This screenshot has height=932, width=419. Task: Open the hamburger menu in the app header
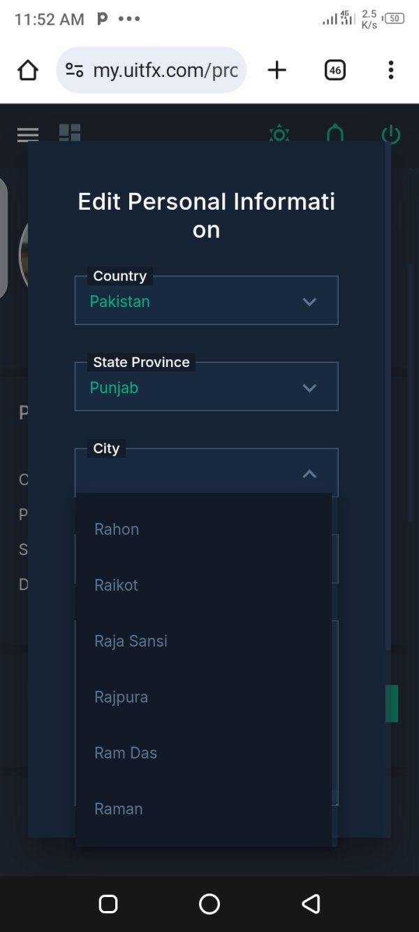point(28,134)
